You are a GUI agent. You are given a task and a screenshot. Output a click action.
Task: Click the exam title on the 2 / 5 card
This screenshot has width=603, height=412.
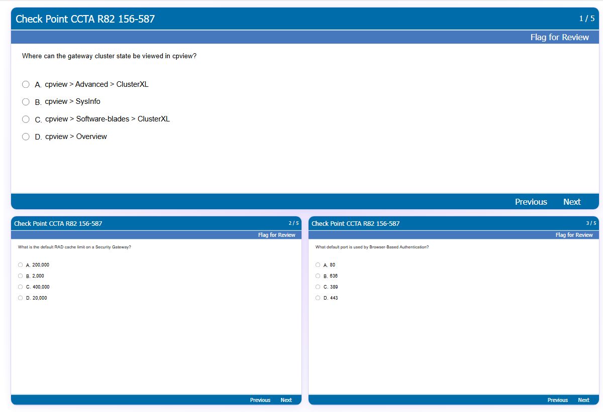58,223
